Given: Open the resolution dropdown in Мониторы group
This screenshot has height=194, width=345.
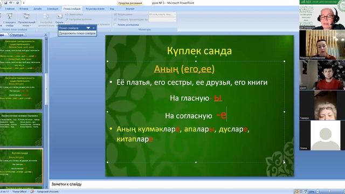Looking at the screenshot, I should point(162,15).
